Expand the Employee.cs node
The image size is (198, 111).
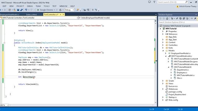[x=171, y=73]
